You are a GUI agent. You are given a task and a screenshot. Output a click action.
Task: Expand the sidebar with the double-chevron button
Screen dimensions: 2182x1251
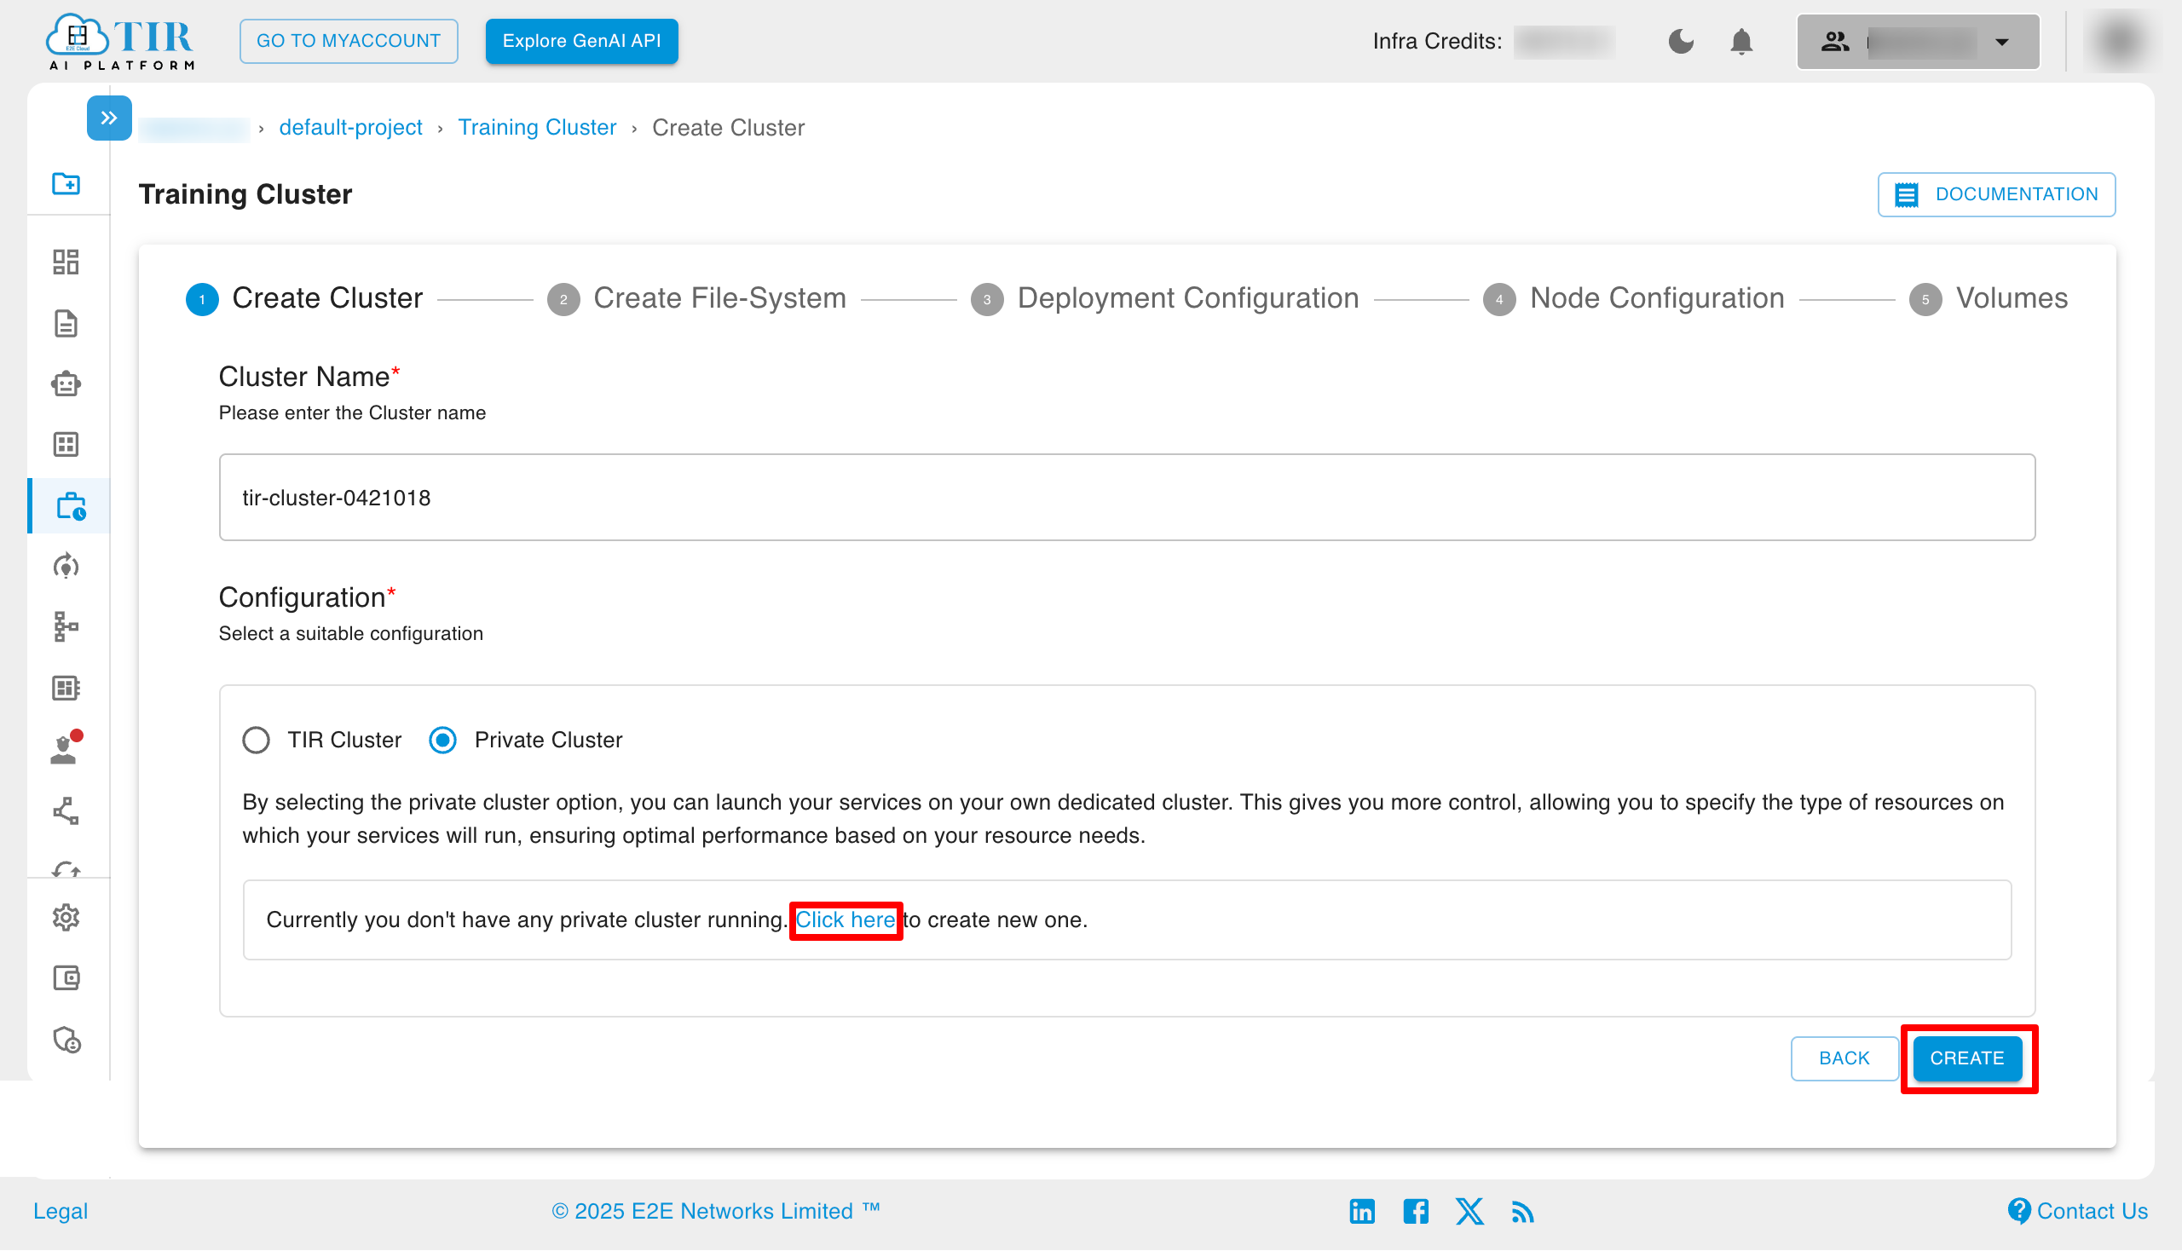tap(109, 118)
